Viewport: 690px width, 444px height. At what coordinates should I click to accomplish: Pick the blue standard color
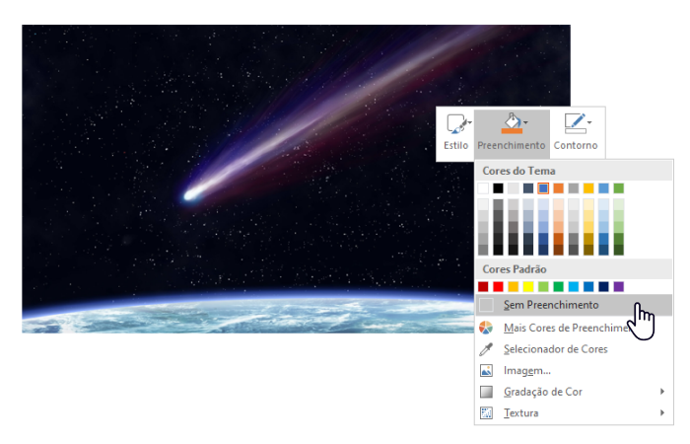588,287
